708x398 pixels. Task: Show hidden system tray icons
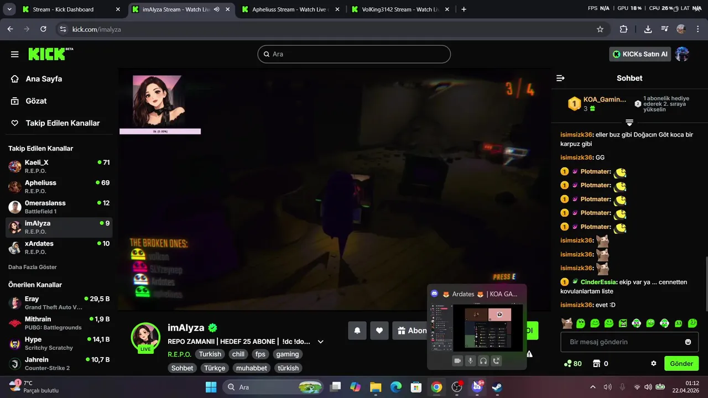click(x=593, y=387)
